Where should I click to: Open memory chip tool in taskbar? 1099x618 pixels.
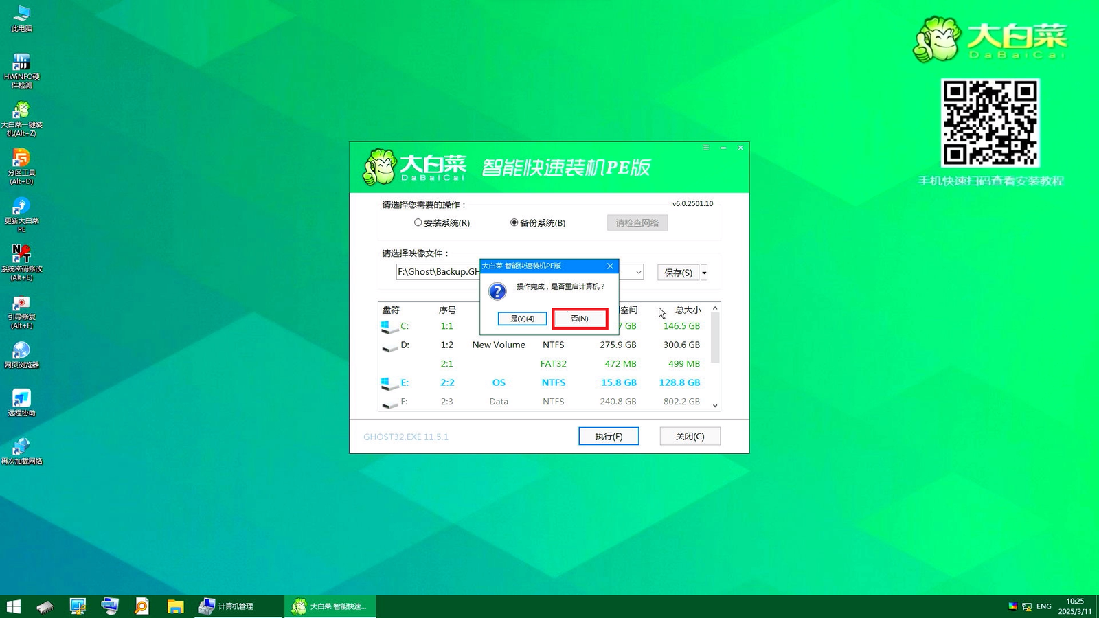[45, 606]
